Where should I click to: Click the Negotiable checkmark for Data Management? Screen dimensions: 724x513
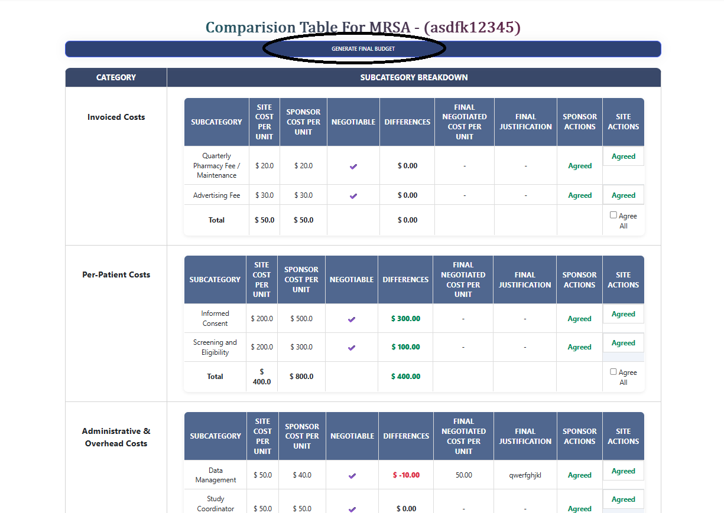352,475
